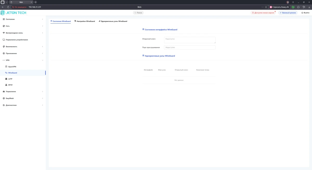Click the Порт прослушивания field

click(190, 47)
